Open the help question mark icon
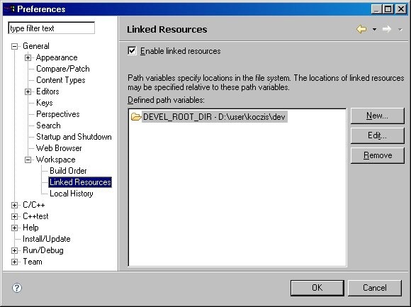Viewport: 411px width, 307px height. coord(17,288)
